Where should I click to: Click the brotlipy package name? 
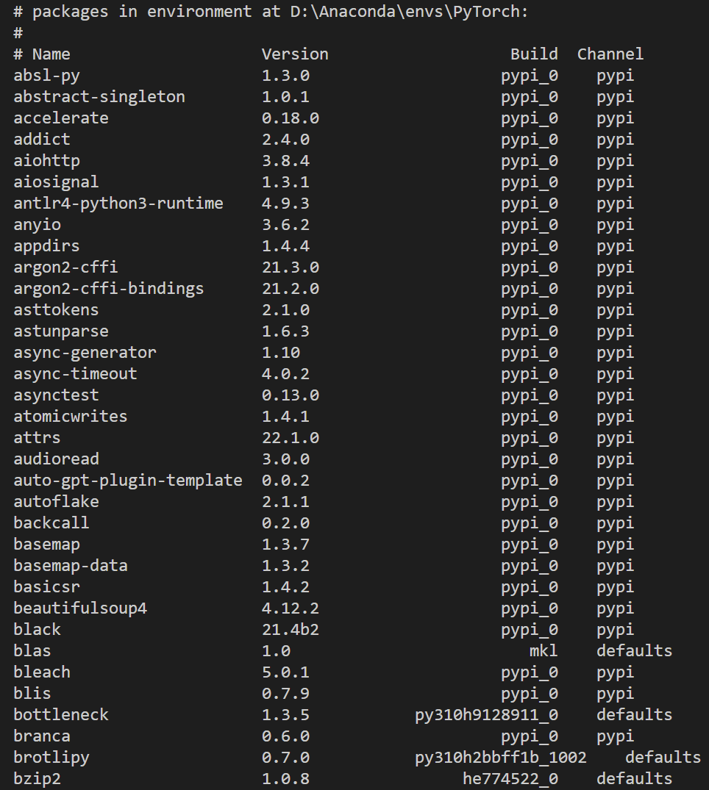coord(51,757)
